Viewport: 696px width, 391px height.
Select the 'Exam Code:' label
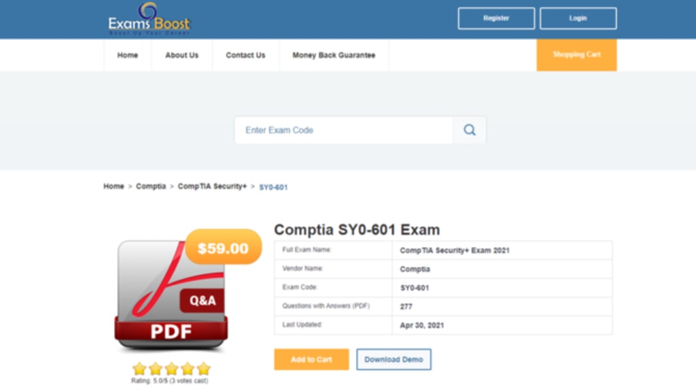pos(300,287)
